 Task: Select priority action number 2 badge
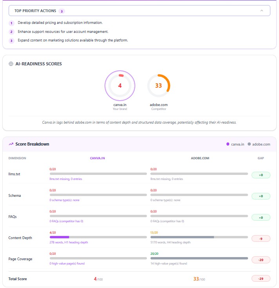[11, 32]
